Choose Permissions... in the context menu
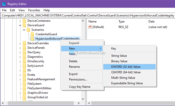The image size is (175, 106). pyautogui.click(x=82, y=79)
